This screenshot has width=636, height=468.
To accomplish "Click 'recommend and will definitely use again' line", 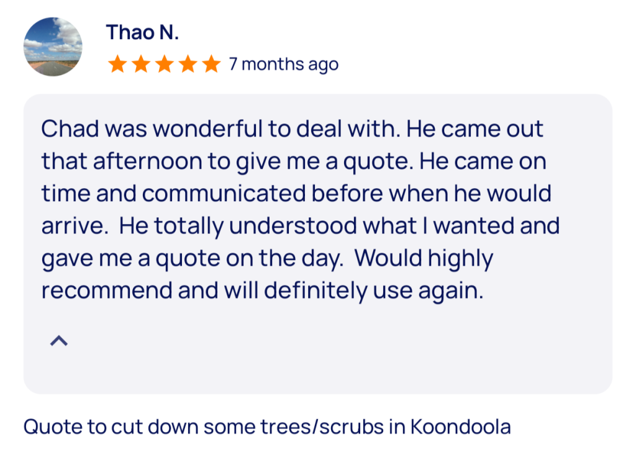I will tap(262, 290).
